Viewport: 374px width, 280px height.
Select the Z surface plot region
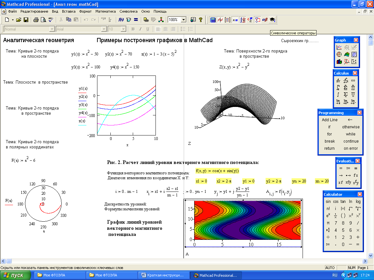(239, 105)
